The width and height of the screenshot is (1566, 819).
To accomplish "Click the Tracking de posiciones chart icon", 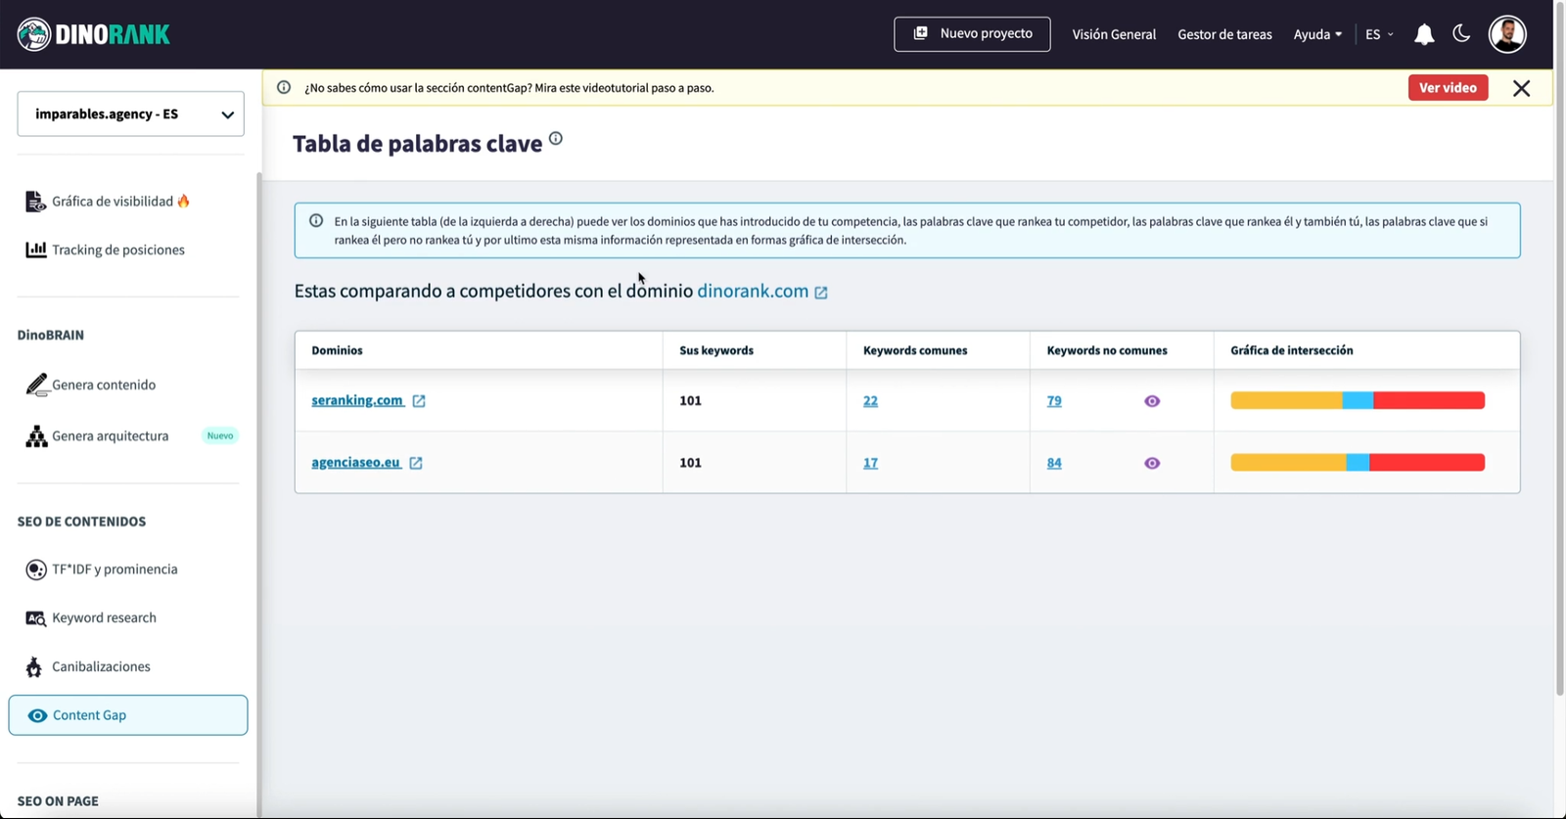I will [35, 250].
